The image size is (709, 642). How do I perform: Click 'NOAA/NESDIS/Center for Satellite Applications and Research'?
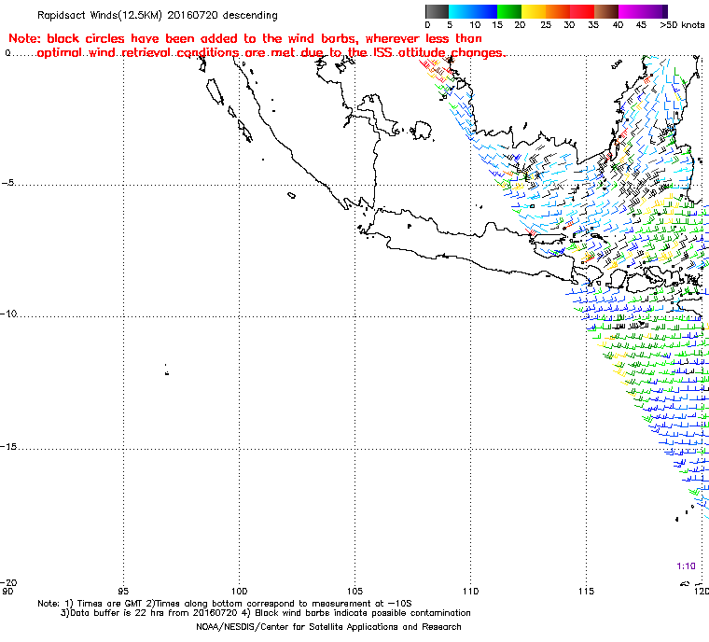(x=328, y=627)
